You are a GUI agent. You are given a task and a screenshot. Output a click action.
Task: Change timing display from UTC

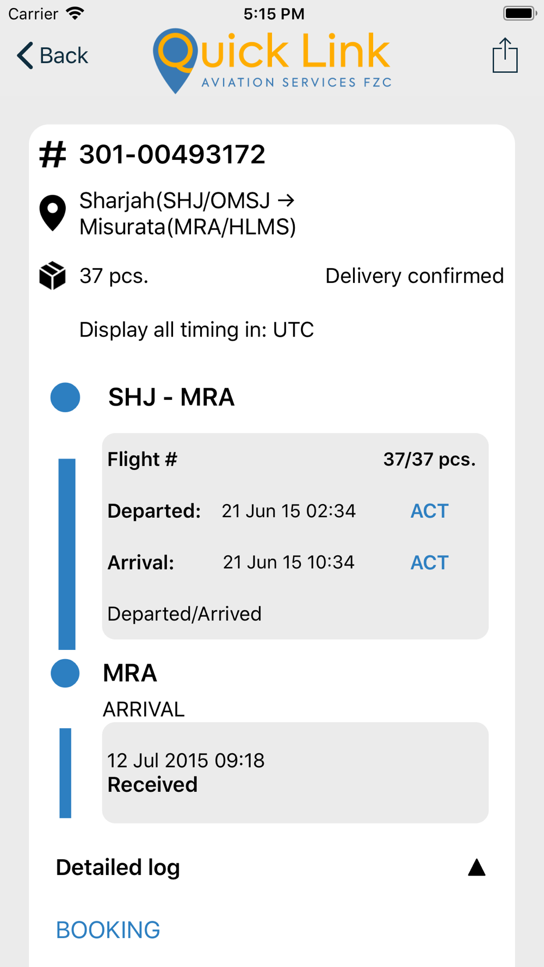coord(196,330)
